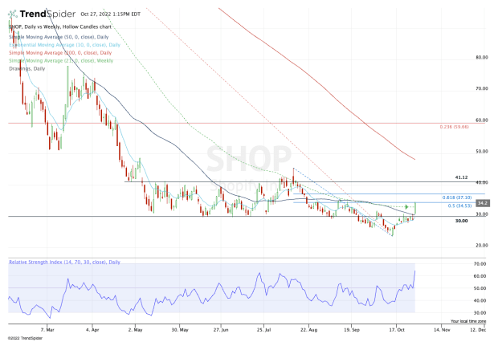The width and height of the screenshot is (498, 342).
Task: Click the 7. Mar date marker
Action: [47, 330]
